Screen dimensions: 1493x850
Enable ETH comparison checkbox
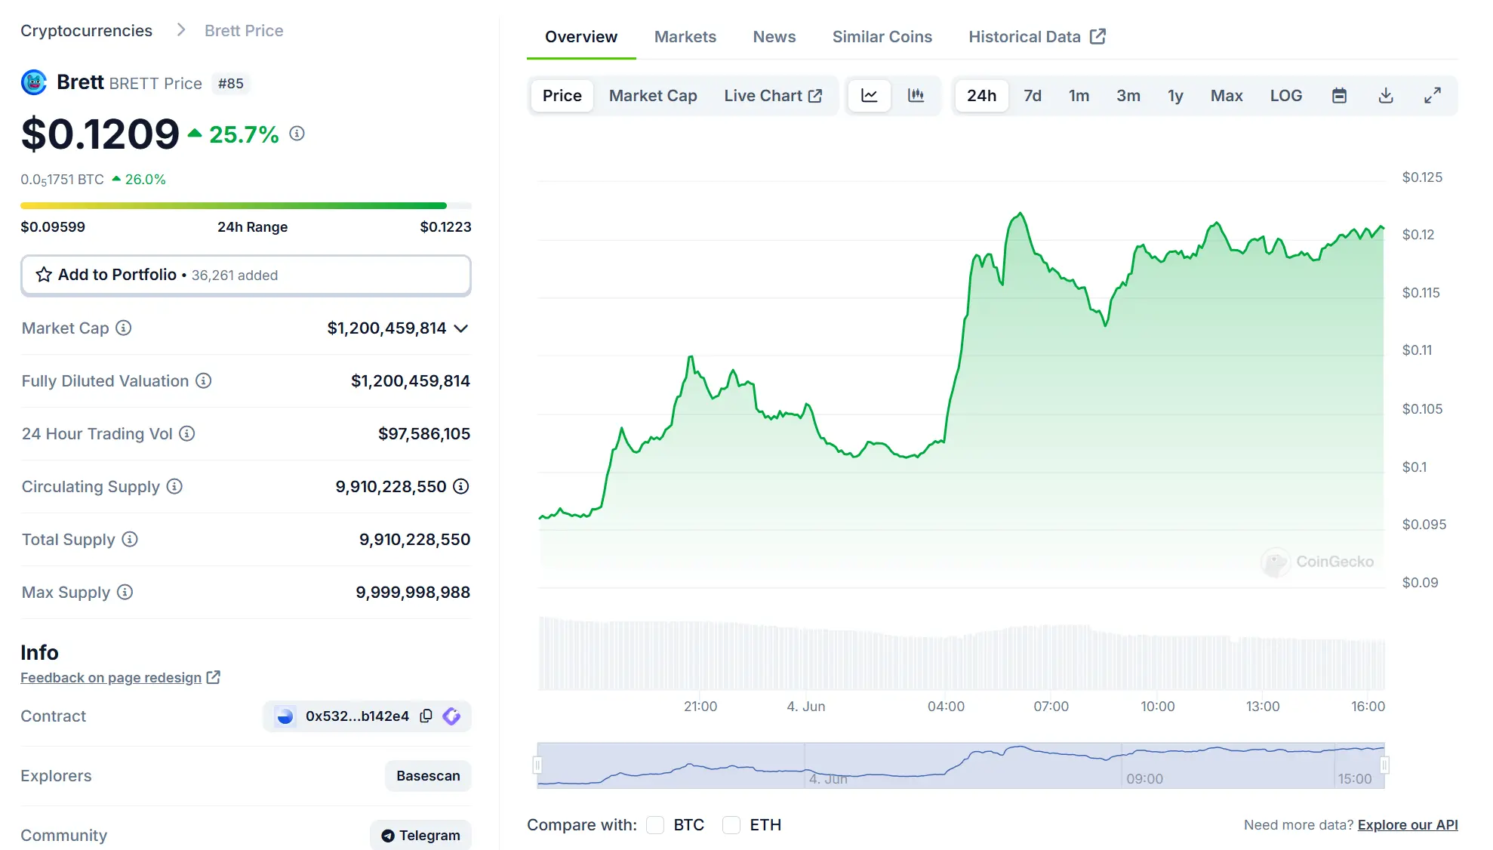click(731, 825)
